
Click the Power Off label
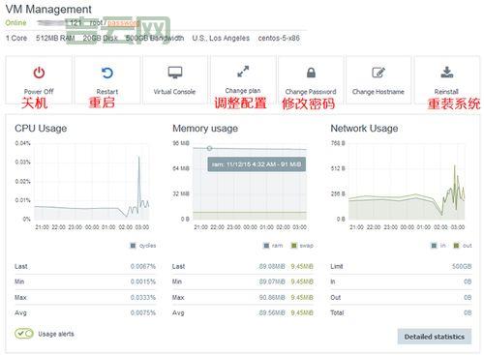click(x=39, y=92)
